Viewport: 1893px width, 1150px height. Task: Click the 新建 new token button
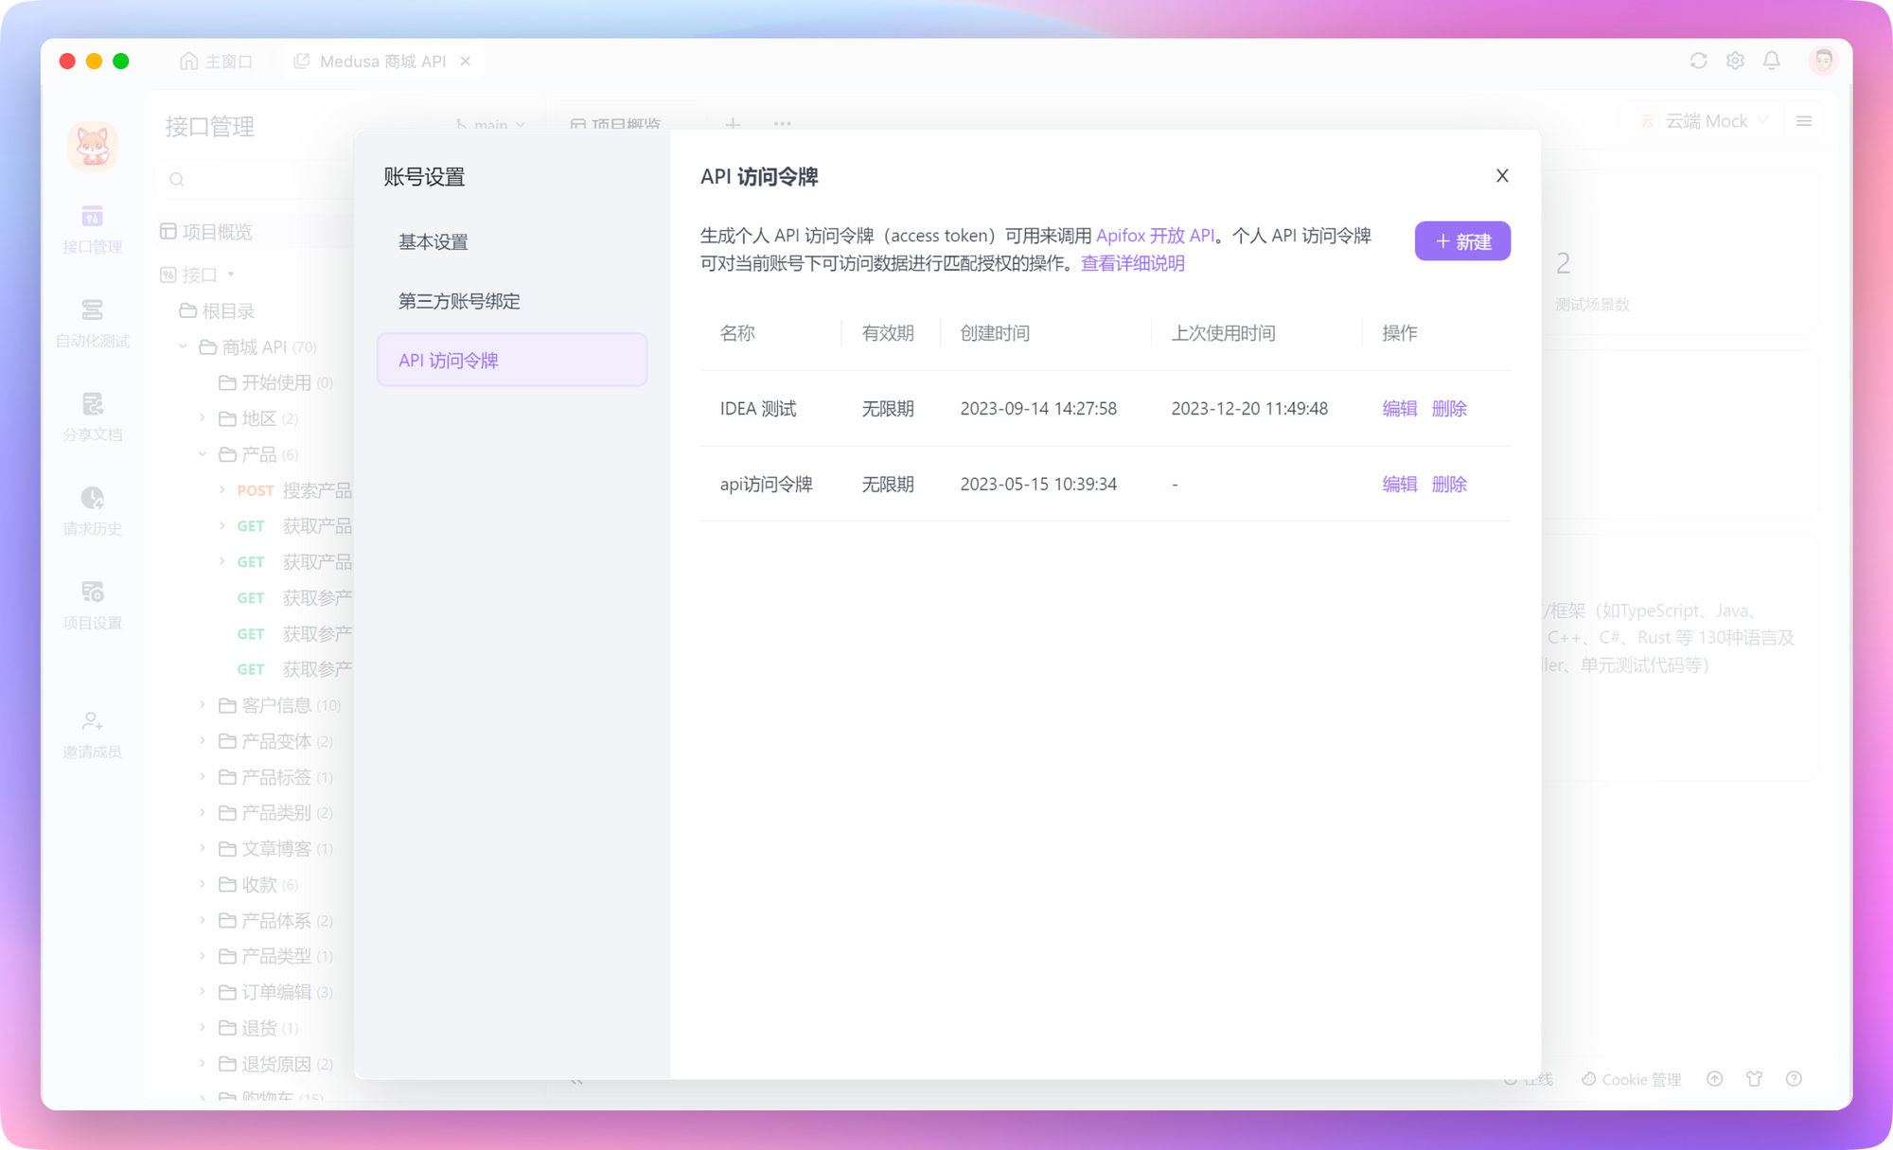click(x=1462, y=241)
